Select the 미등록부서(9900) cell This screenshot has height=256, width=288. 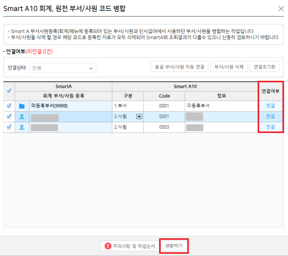tap(70, 106)
